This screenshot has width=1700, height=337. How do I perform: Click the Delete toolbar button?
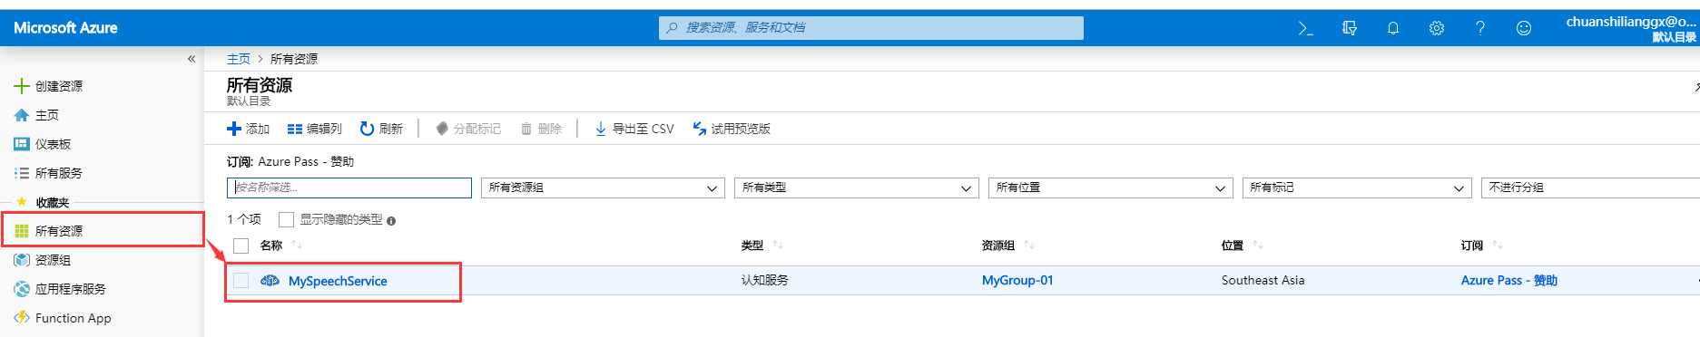[541, 129]
